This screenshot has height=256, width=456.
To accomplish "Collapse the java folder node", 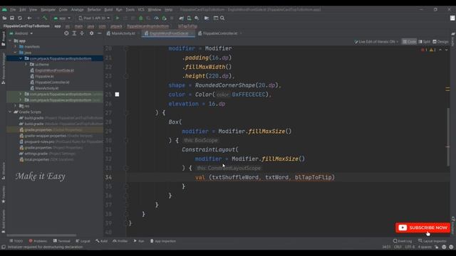I will coord(16,53).
